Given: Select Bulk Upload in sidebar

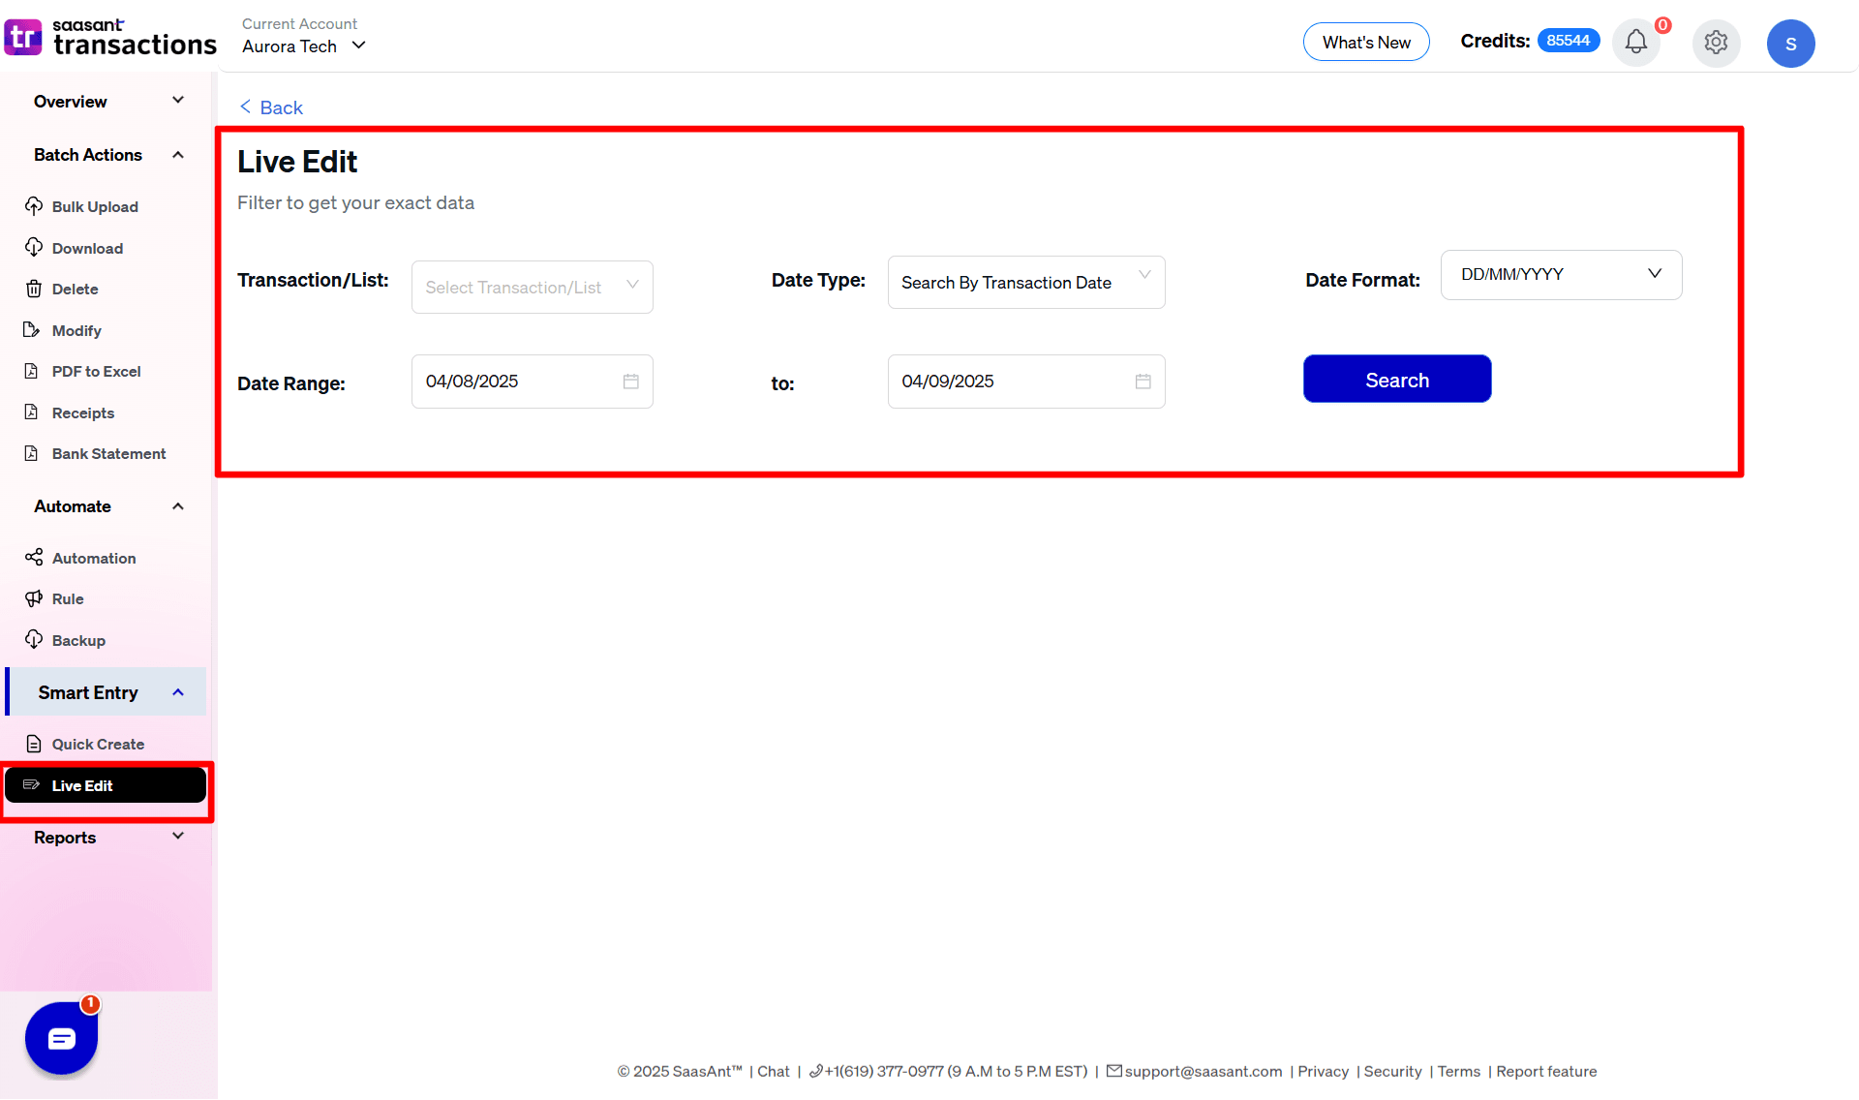Looking at the screenshot, I should (95, 207).
